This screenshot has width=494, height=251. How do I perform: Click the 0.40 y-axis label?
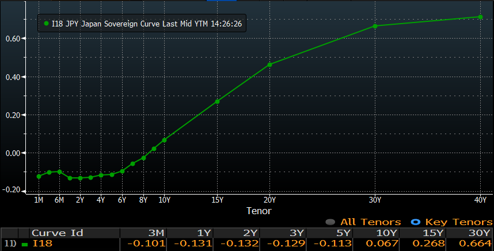13,77
